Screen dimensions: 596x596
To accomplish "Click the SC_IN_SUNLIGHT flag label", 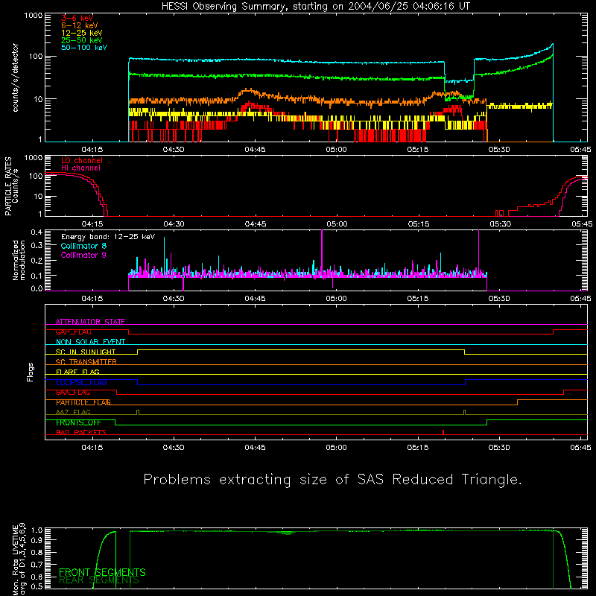I will coord(86,352).
